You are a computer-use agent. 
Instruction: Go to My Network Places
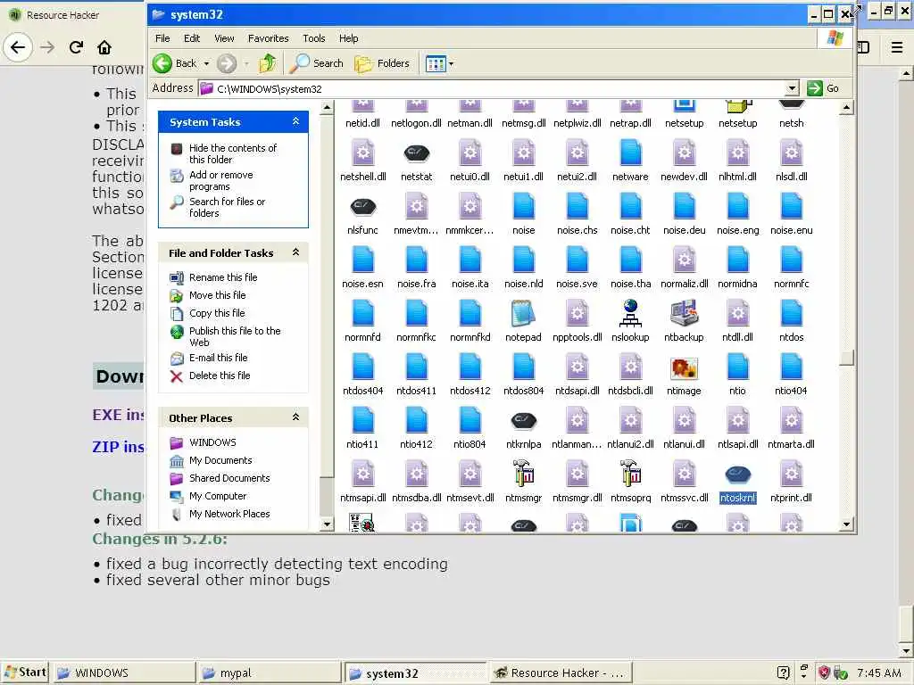coord(229,514)
